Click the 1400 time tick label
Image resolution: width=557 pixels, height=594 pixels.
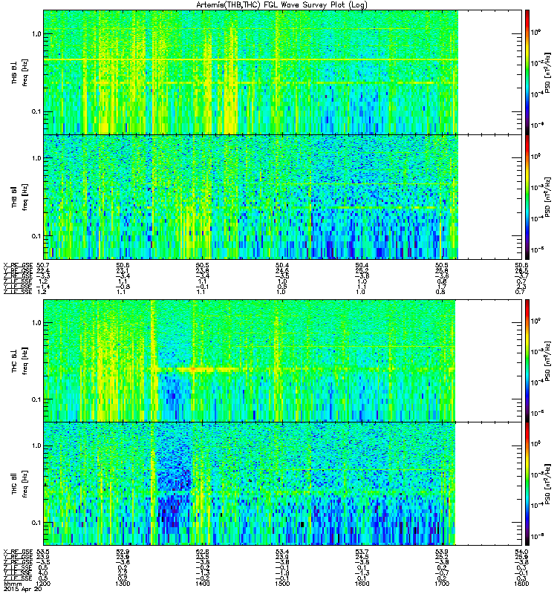[x=202, y=584]
